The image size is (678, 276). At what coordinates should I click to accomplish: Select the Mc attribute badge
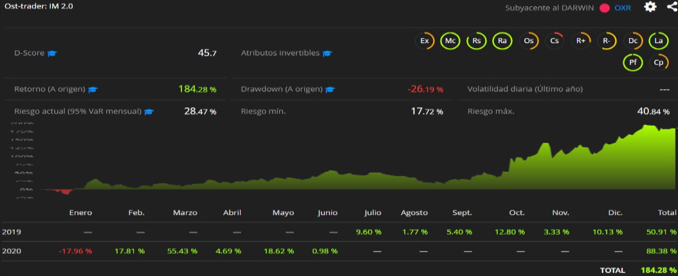click(x=450, y=41)
